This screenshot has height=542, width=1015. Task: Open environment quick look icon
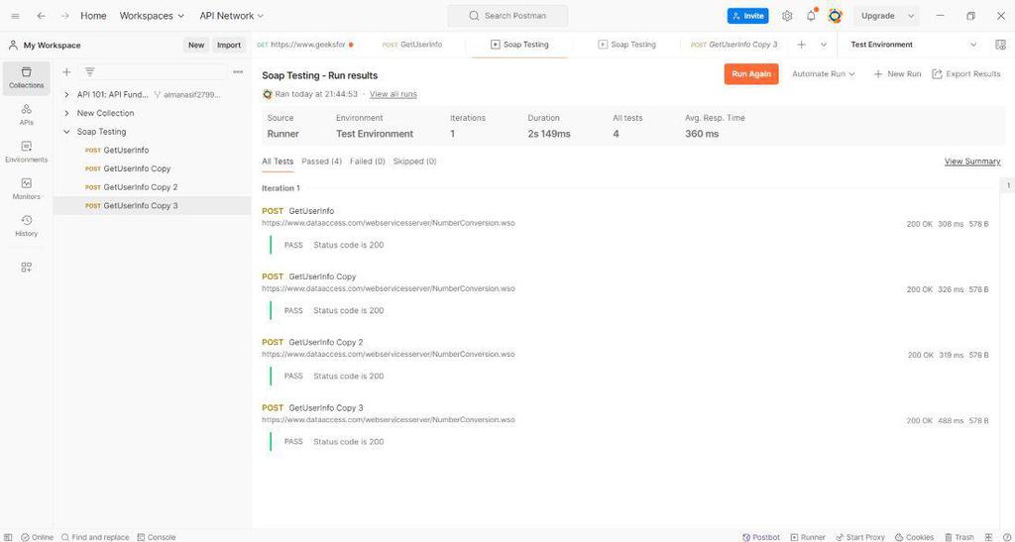point(1000,45)
